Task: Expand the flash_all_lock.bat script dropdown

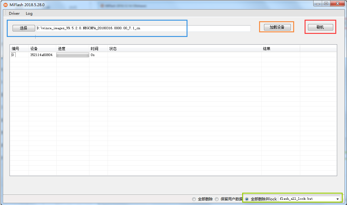Action: pos(337,199)
